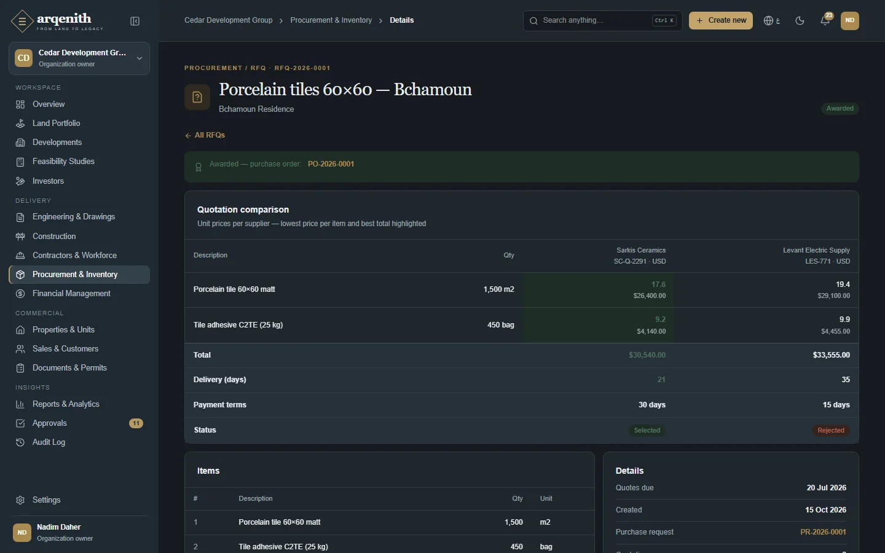Screen dimensions: 885x553
Task: Go back via All RFQs link
Action: click(205, 135)
